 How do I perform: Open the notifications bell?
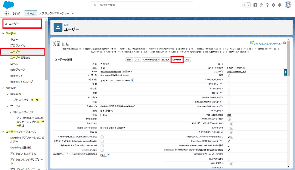tap(280, 5)
